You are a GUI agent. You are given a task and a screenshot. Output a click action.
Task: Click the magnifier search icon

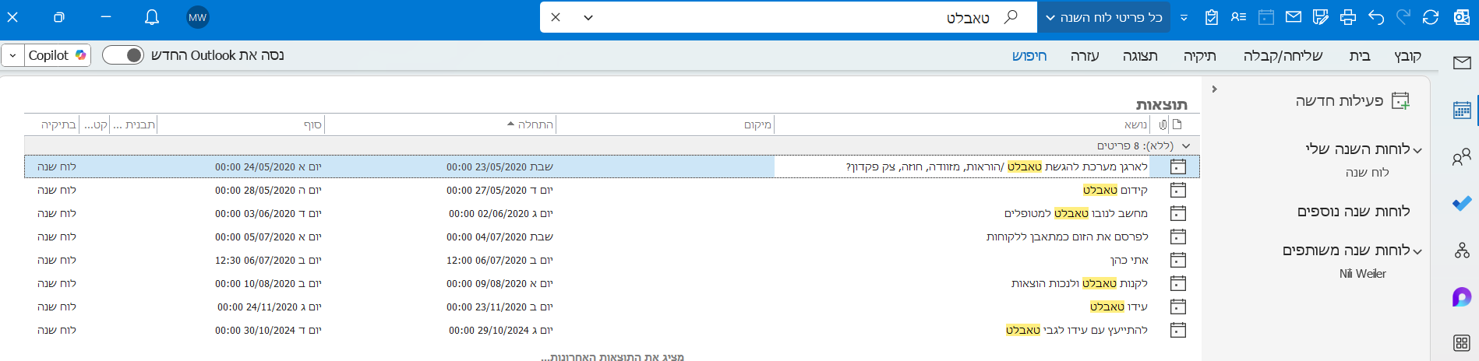click(1011, 16)
